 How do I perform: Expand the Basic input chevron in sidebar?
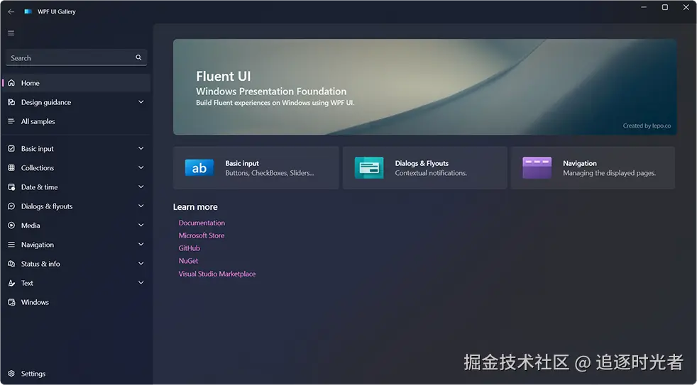[141, 149]
